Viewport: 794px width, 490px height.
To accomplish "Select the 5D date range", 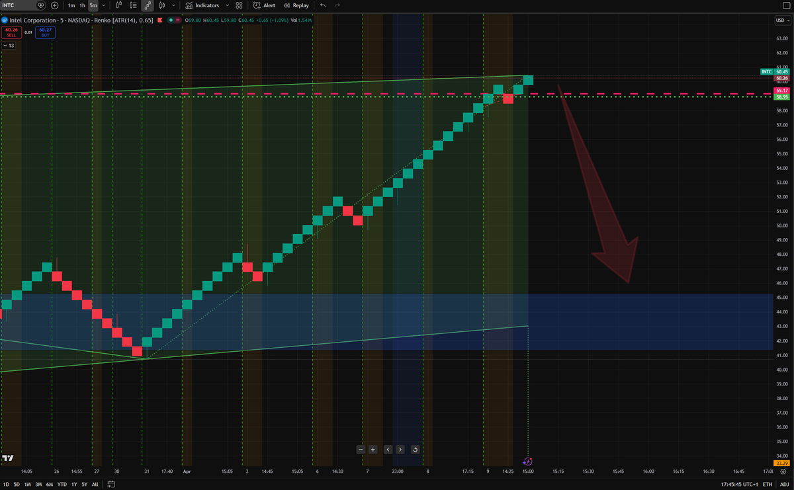I will 16,485.
